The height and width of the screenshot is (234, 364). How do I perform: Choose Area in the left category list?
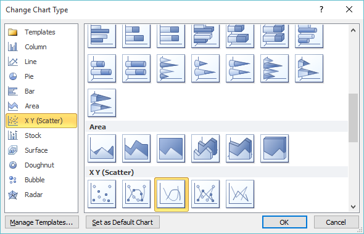[41, 106]
